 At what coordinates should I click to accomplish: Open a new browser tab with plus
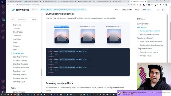click(149, 2)
